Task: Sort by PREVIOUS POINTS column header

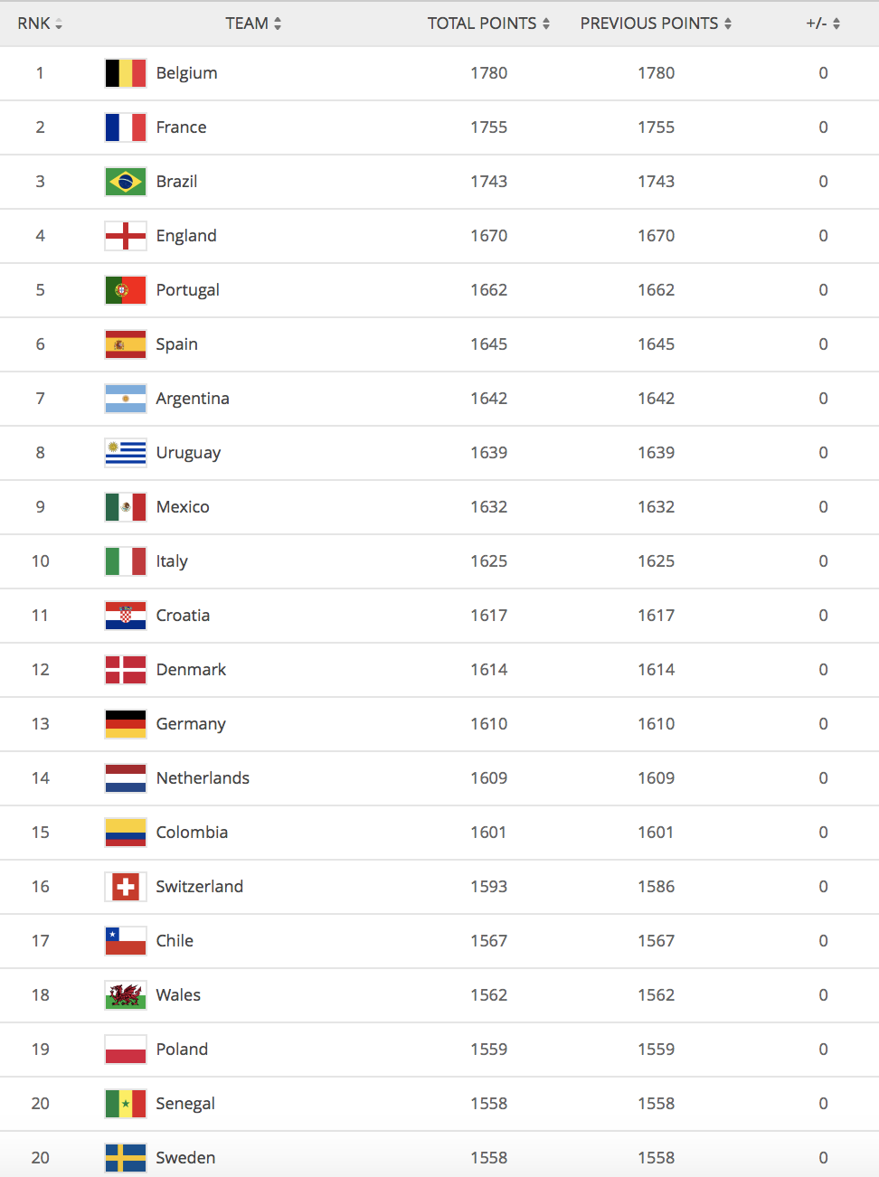Action: (x=656, y=24)
